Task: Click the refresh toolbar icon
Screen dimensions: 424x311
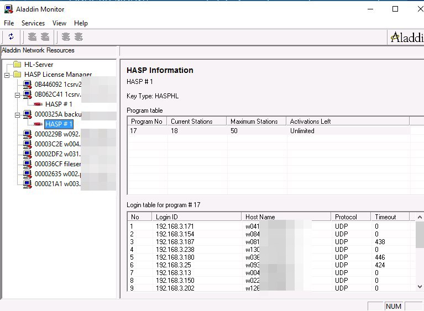Action: coord(11,36)
